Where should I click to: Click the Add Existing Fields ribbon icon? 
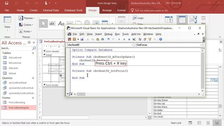pyautogui.click(x=169, y=20)
